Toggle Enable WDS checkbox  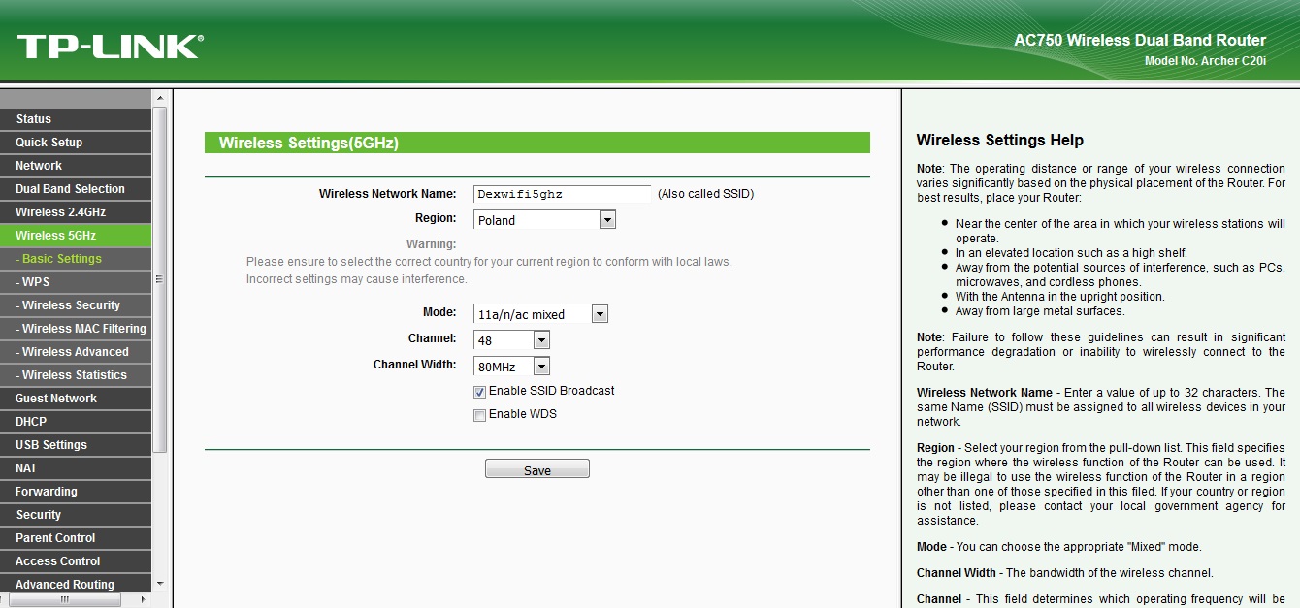click(480, 415)
